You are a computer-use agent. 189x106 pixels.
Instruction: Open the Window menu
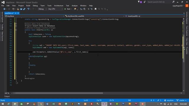pos(83,6)
